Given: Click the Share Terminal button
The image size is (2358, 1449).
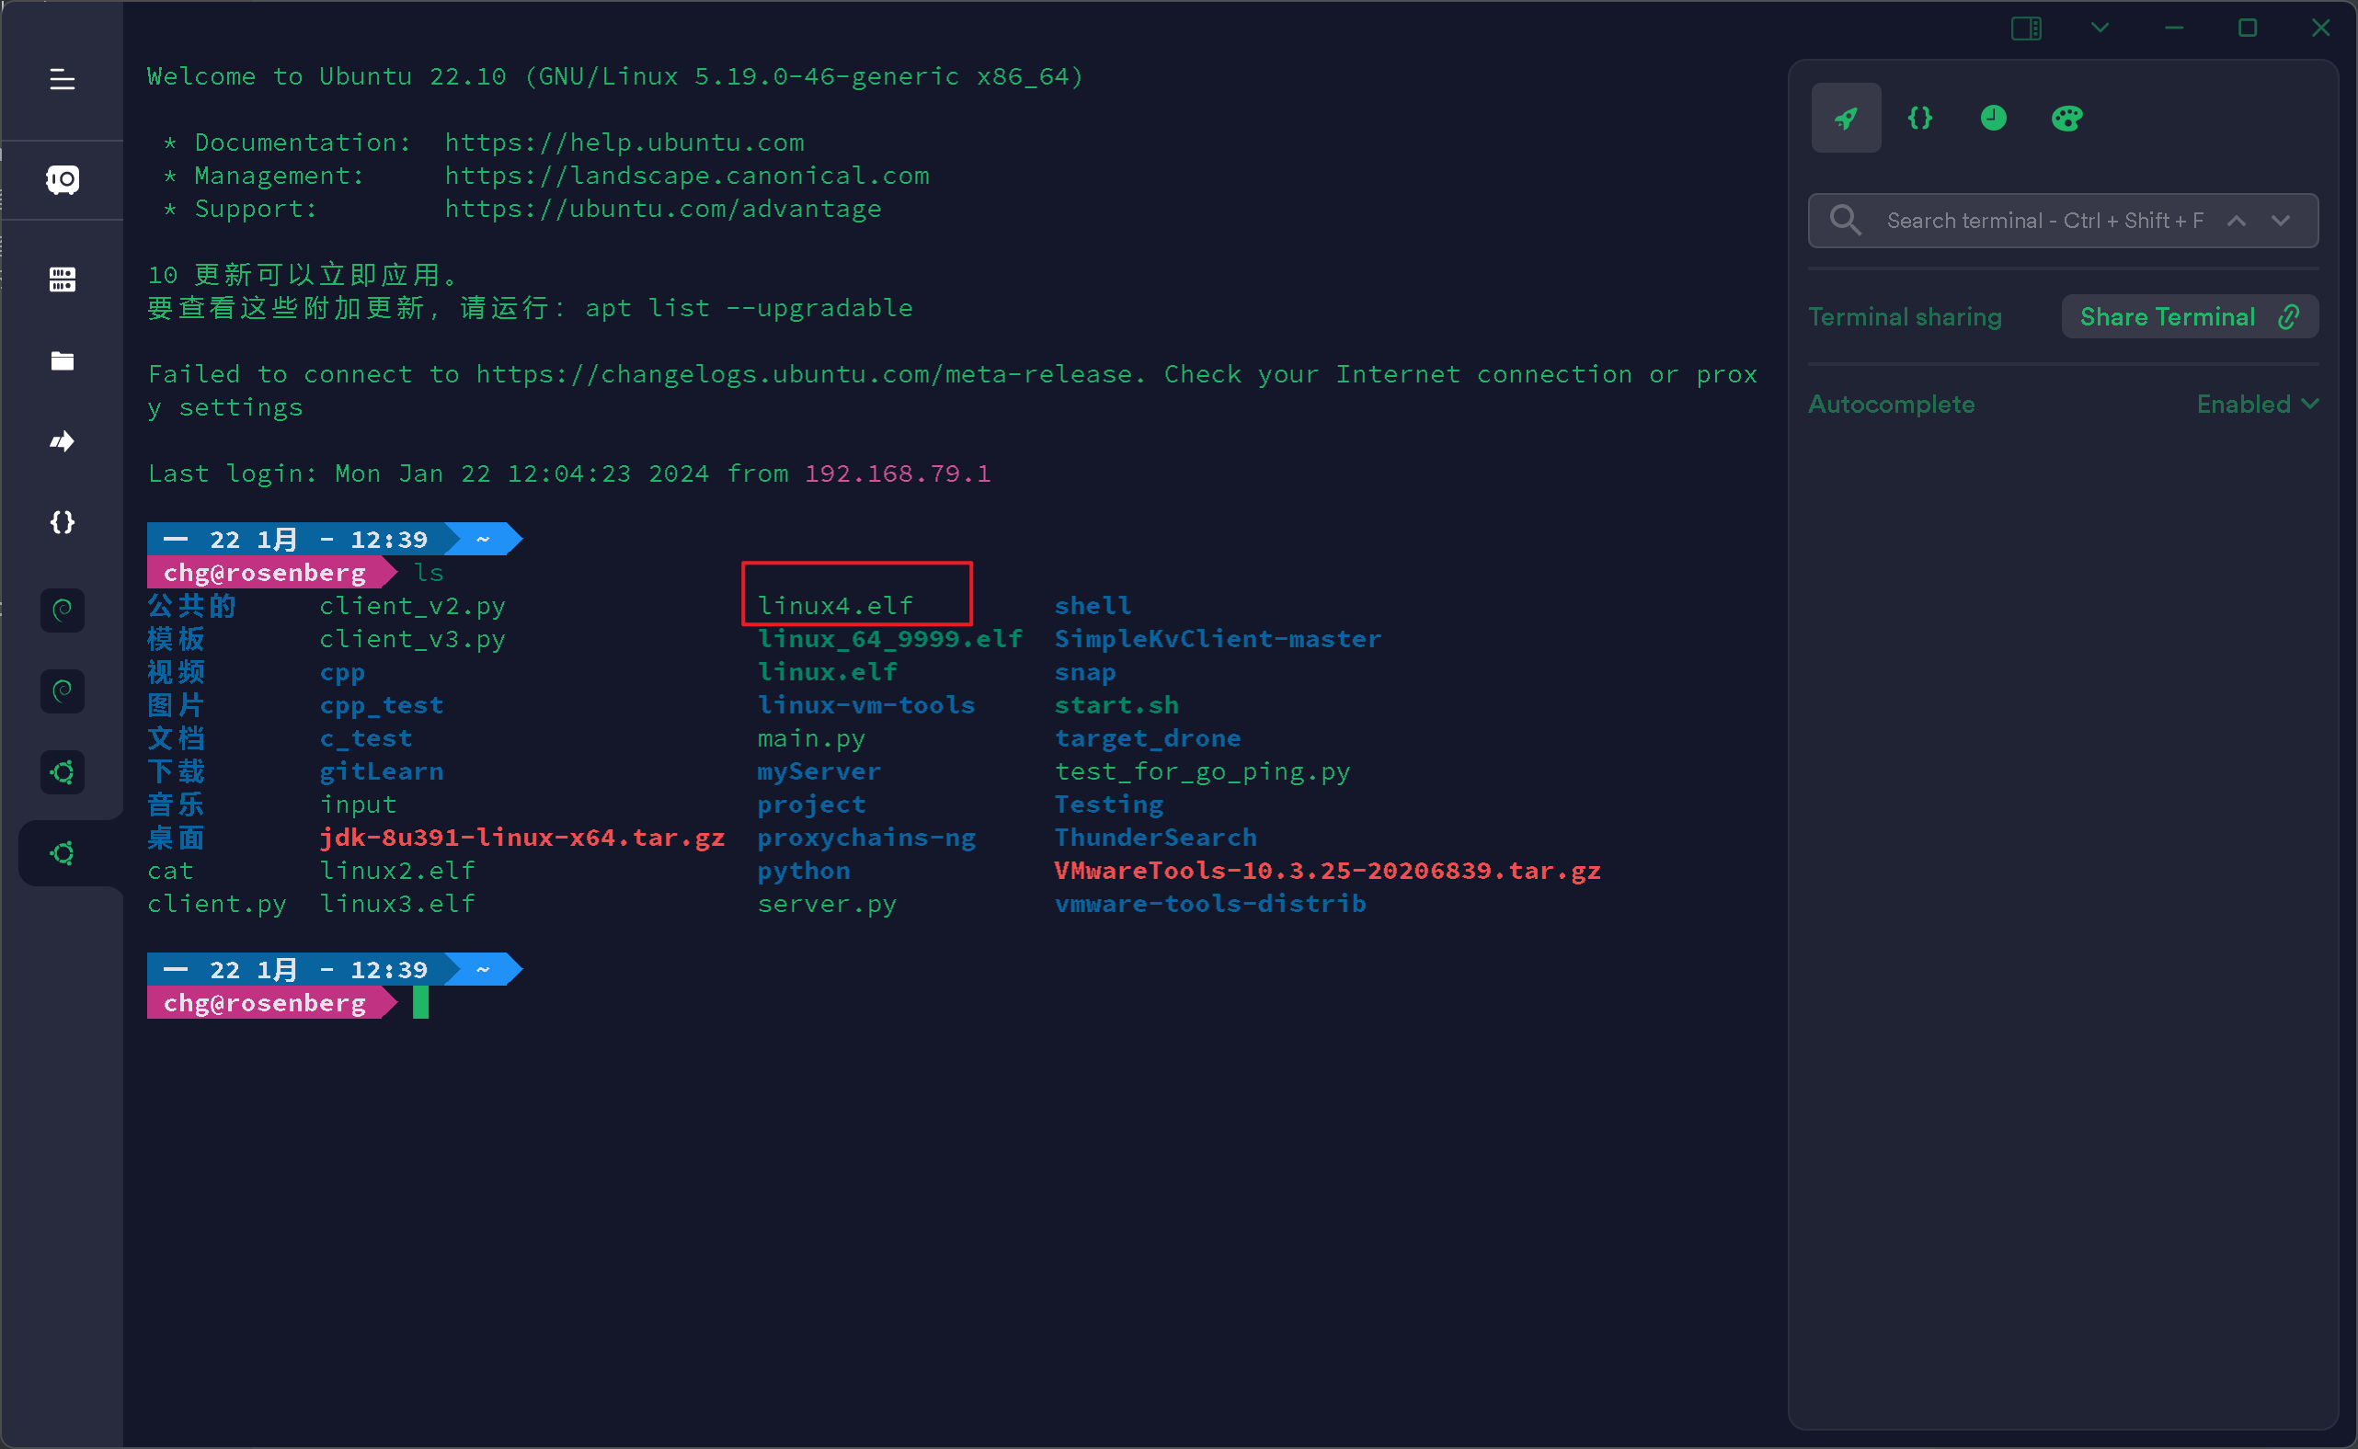Looking at the screenshot, I should (x=2190, y=317).
